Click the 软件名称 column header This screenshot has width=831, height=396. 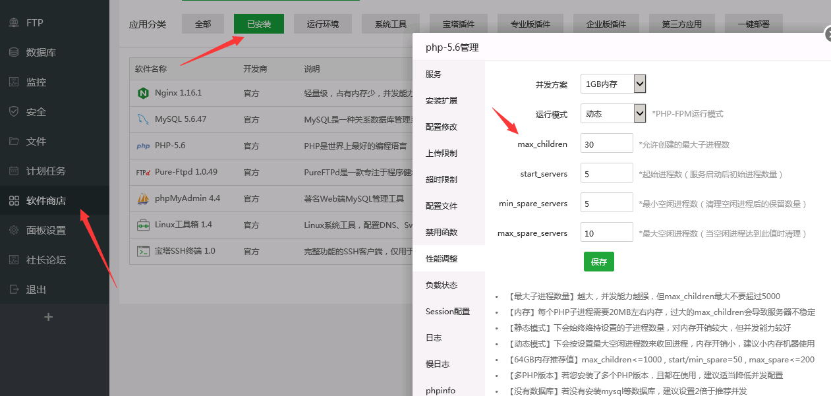[x=151, y=69]
